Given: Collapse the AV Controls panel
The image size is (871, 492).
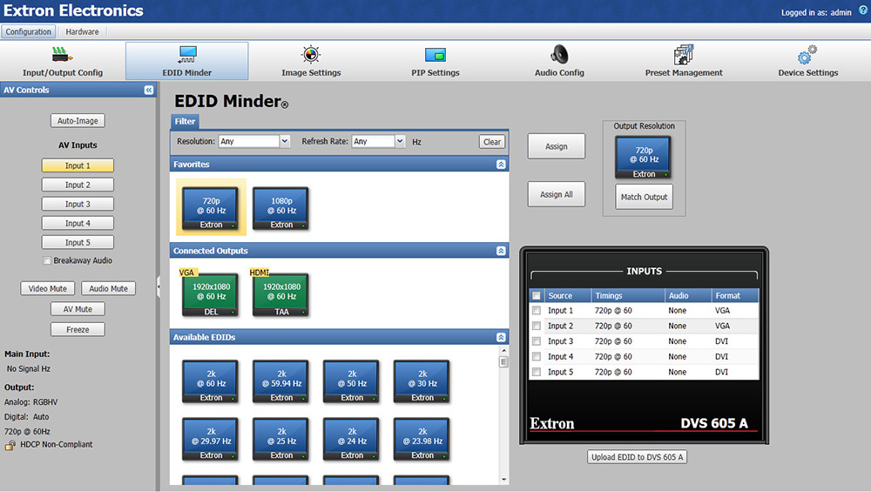Looking at the screenshot, I should tap(149, 90).
